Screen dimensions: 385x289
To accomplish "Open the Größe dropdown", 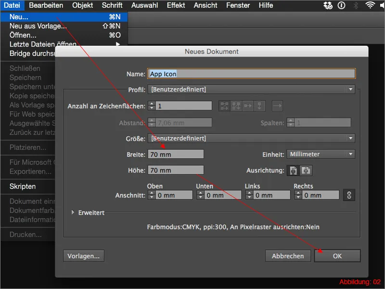I will pos(251,138).
